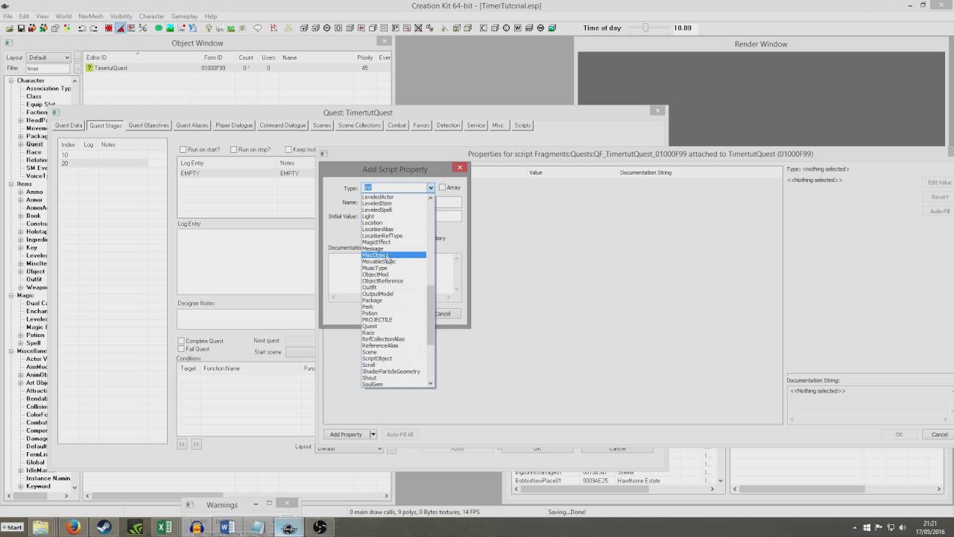
Task: Expand the Ammo tree node under Items
Action: pos(21,192)
